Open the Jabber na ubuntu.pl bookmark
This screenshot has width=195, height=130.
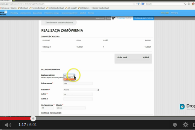100,8
